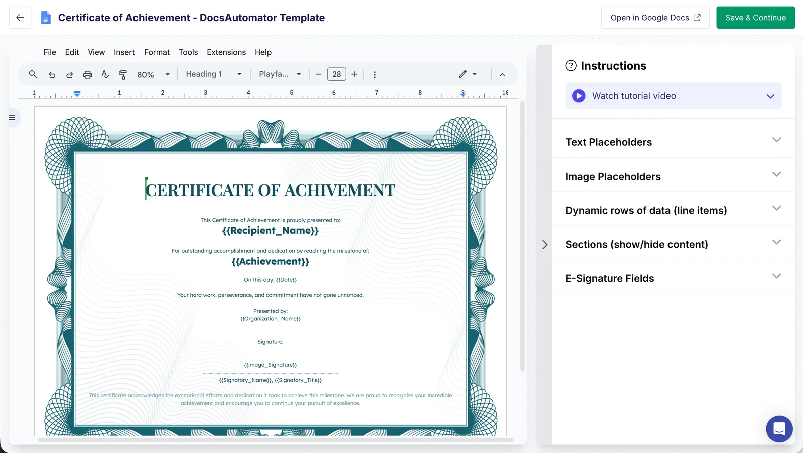Open the Extensions menu
Viewport: 803px width, 453px height.
pos(226,52)
